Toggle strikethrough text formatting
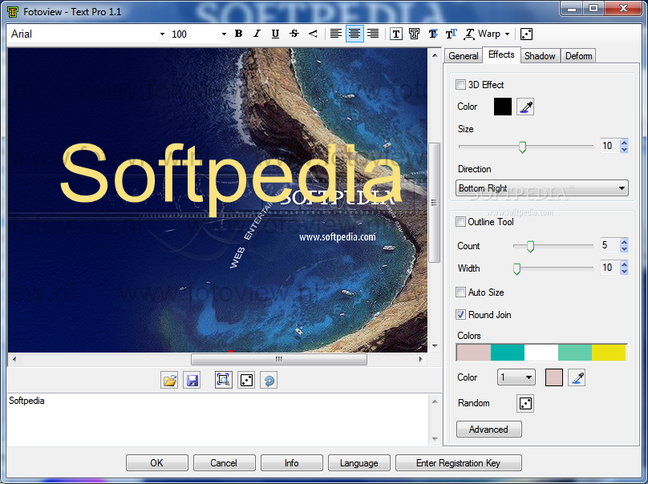This screenshot has height=484, width=648. point(294,34)
